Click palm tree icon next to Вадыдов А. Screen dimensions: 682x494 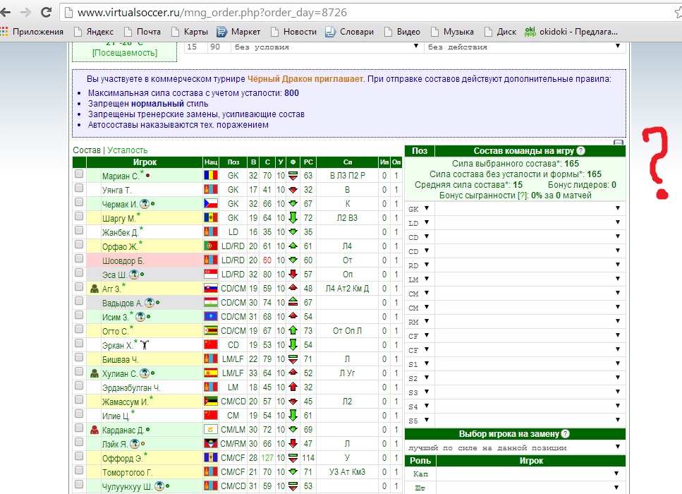click(x=150, y=302)
